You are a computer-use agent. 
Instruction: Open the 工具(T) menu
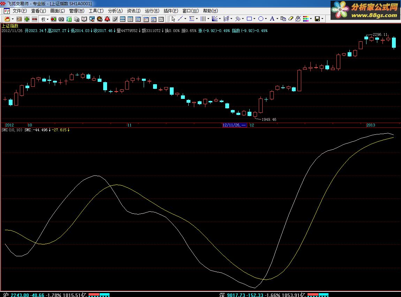(x=96, y=11)
